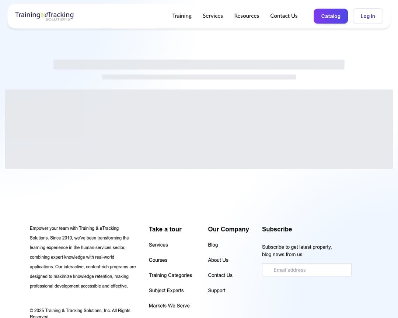Click the 'Empower your team' footer paragraph
The height and width of the screenshot is (318, 398).
(83, 257)
